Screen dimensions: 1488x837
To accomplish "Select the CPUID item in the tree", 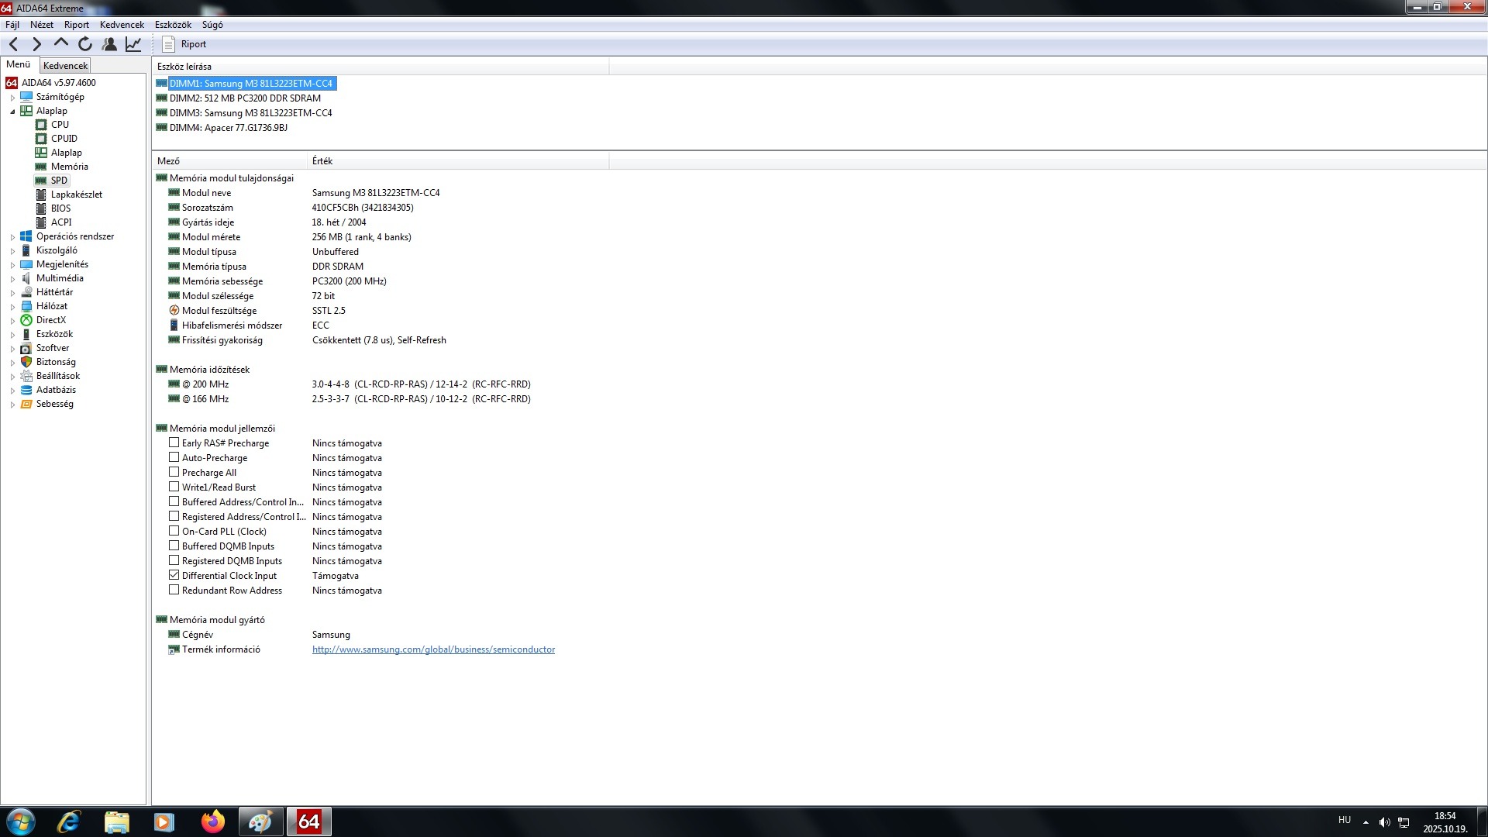I will point(64,139).
